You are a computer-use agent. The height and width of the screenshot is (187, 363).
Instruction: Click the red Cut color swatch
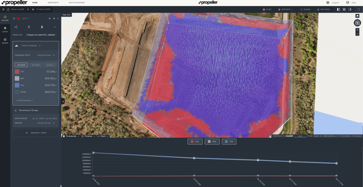(17, 71)
